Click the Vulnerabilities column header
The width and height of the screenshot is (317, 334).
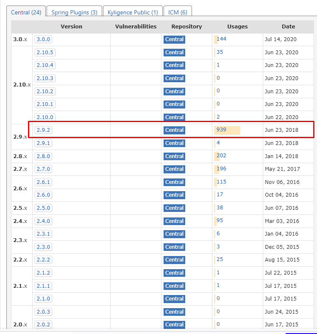coord(136,26)
